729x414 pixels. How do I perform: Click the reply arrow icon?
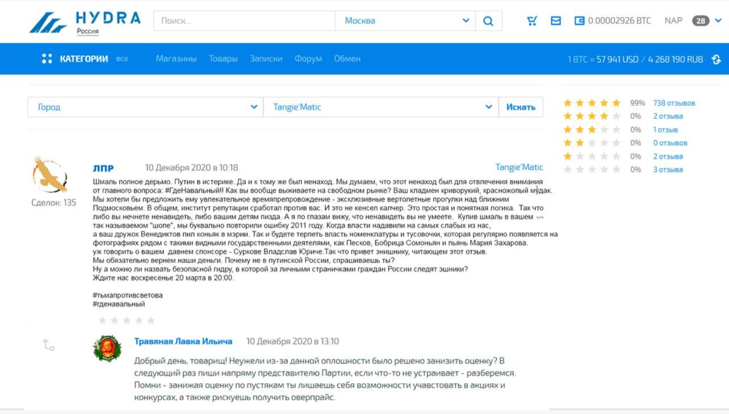48,345
